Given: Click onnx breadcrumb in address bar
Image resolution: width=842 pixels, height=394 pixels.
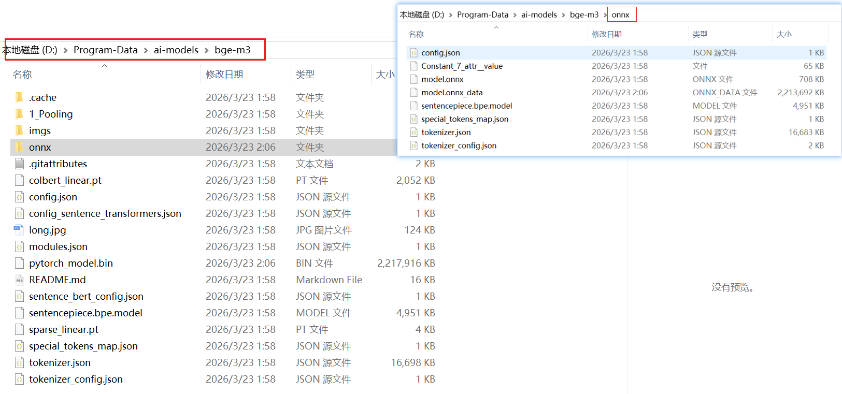Looking at the screenshot, I should tap(620, 14).
